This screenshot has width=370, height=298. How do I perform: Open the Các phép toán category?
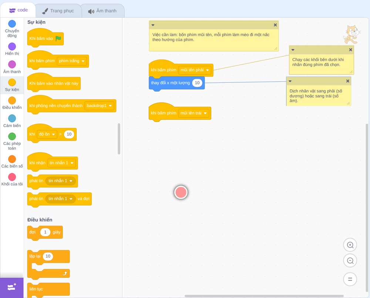click(12, 142)
